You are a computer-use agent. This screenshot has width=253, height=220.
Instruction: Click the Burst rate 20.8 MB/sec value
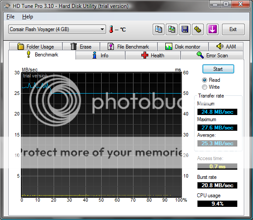[x=217, y=185]
